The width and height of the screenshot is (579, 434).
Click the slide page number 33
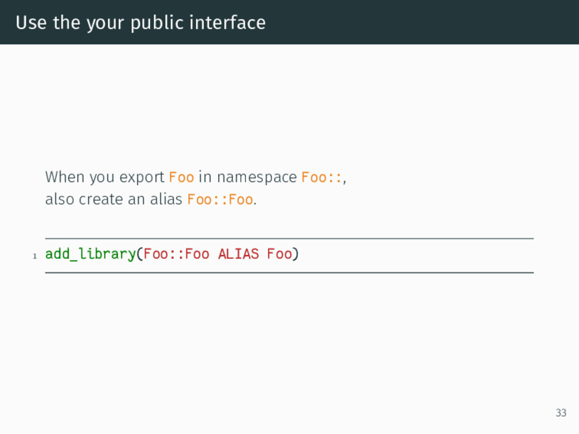click(x=561, y=413)
